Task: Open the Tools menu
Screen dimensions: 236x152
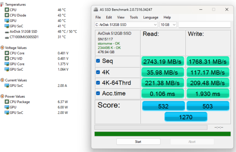Action: tap(134, 17)
